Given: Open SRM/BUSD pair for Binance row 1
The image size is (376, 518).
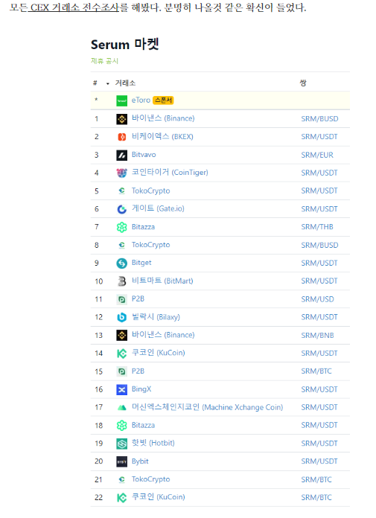Looking at the screenshot, I should pos(319,119).
